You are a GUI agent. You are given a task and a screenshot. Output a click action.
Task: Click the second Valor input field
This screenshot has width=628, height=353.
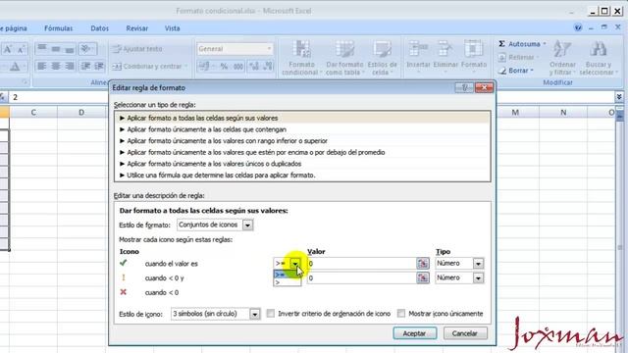click(362, 277)
